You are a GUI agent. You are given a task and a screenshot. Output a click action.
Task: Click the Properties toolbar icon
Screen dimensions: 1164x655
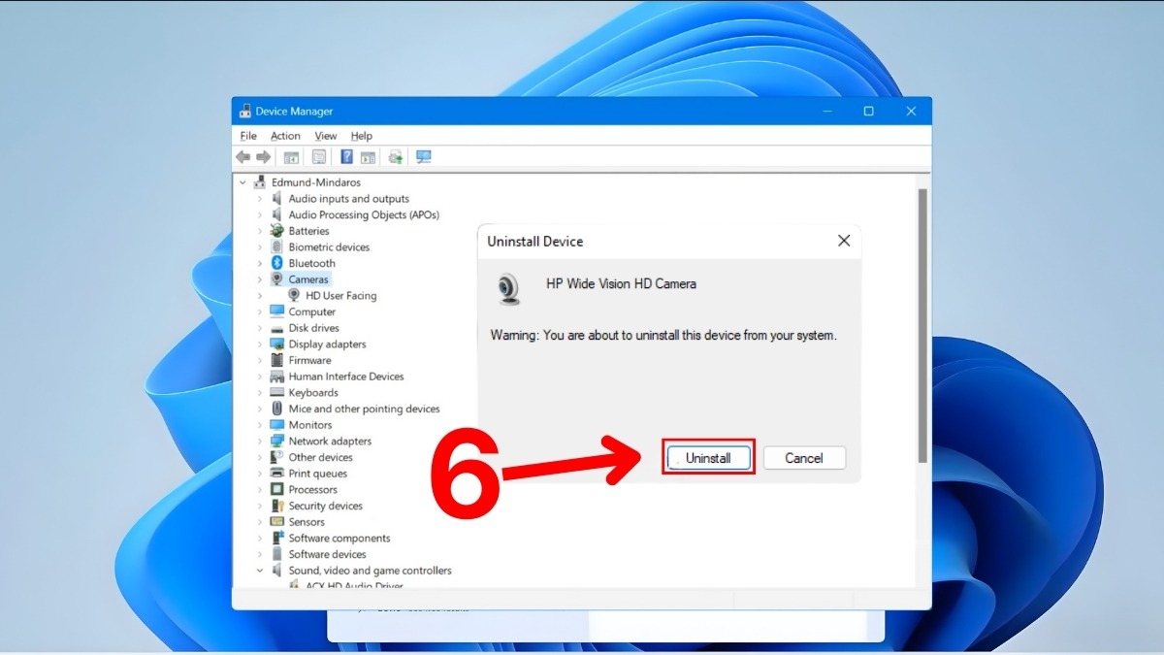(x=318, y=157)
